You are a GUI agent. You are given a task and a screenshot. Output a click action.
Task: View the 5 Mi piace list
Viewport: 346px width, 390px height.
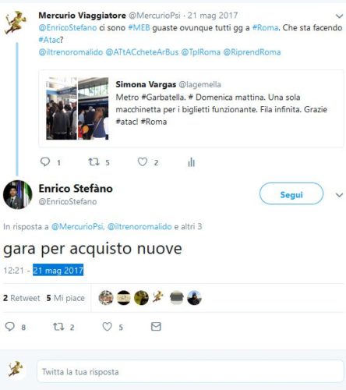(65, 298)
